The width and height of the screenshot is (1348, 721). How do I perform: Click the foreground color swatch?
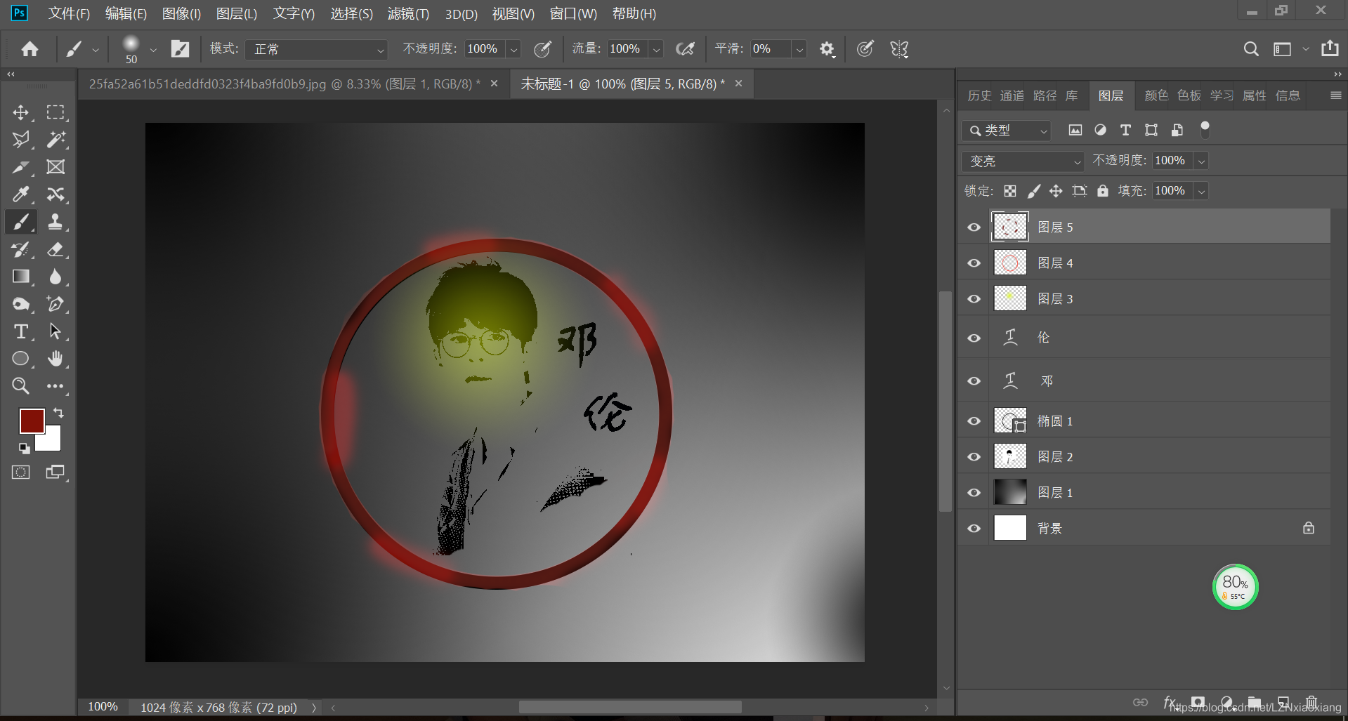(31, 421)
